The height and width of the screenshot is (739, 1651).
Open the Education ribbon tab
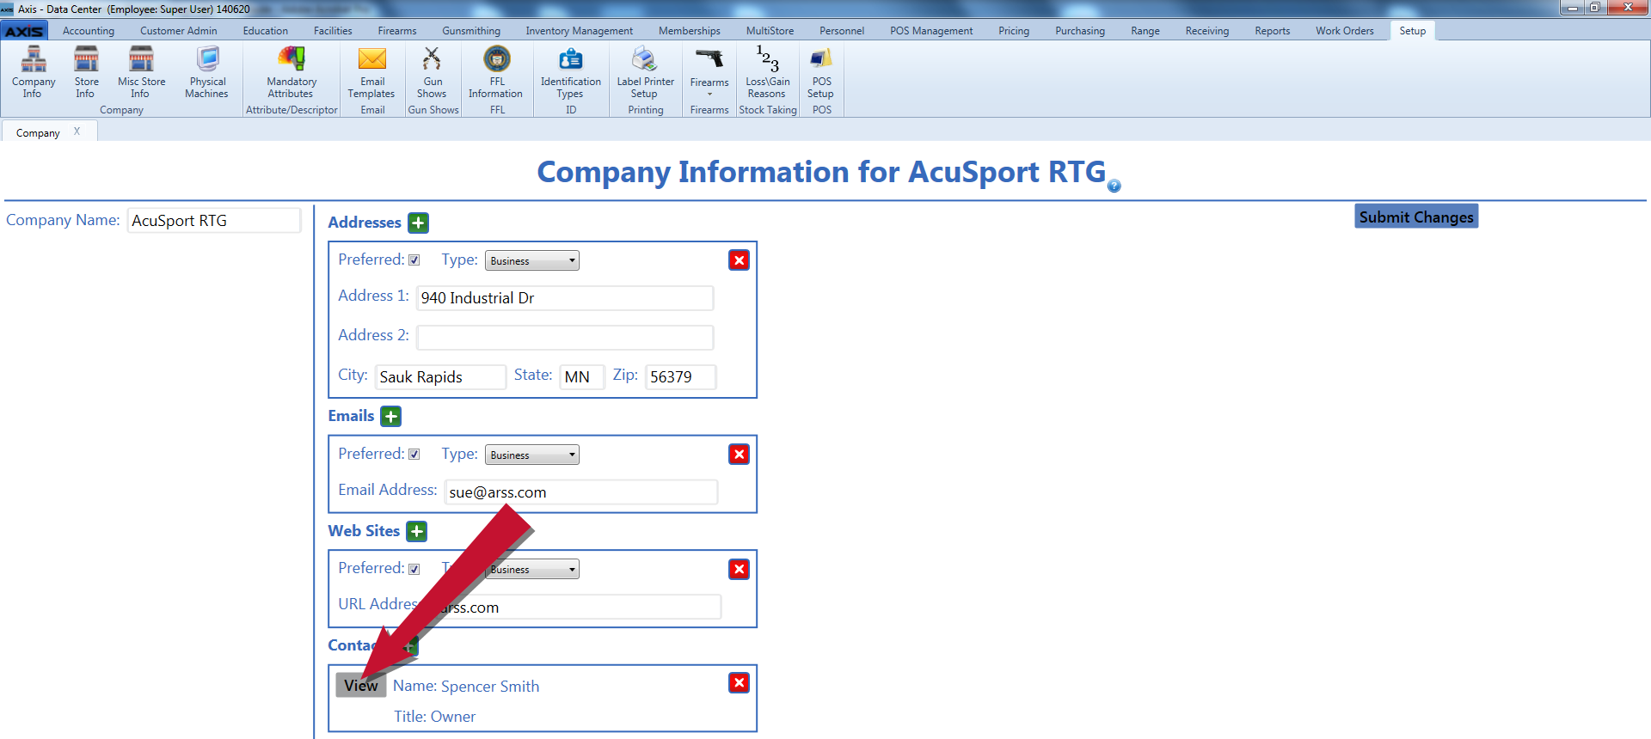[266, 31]
